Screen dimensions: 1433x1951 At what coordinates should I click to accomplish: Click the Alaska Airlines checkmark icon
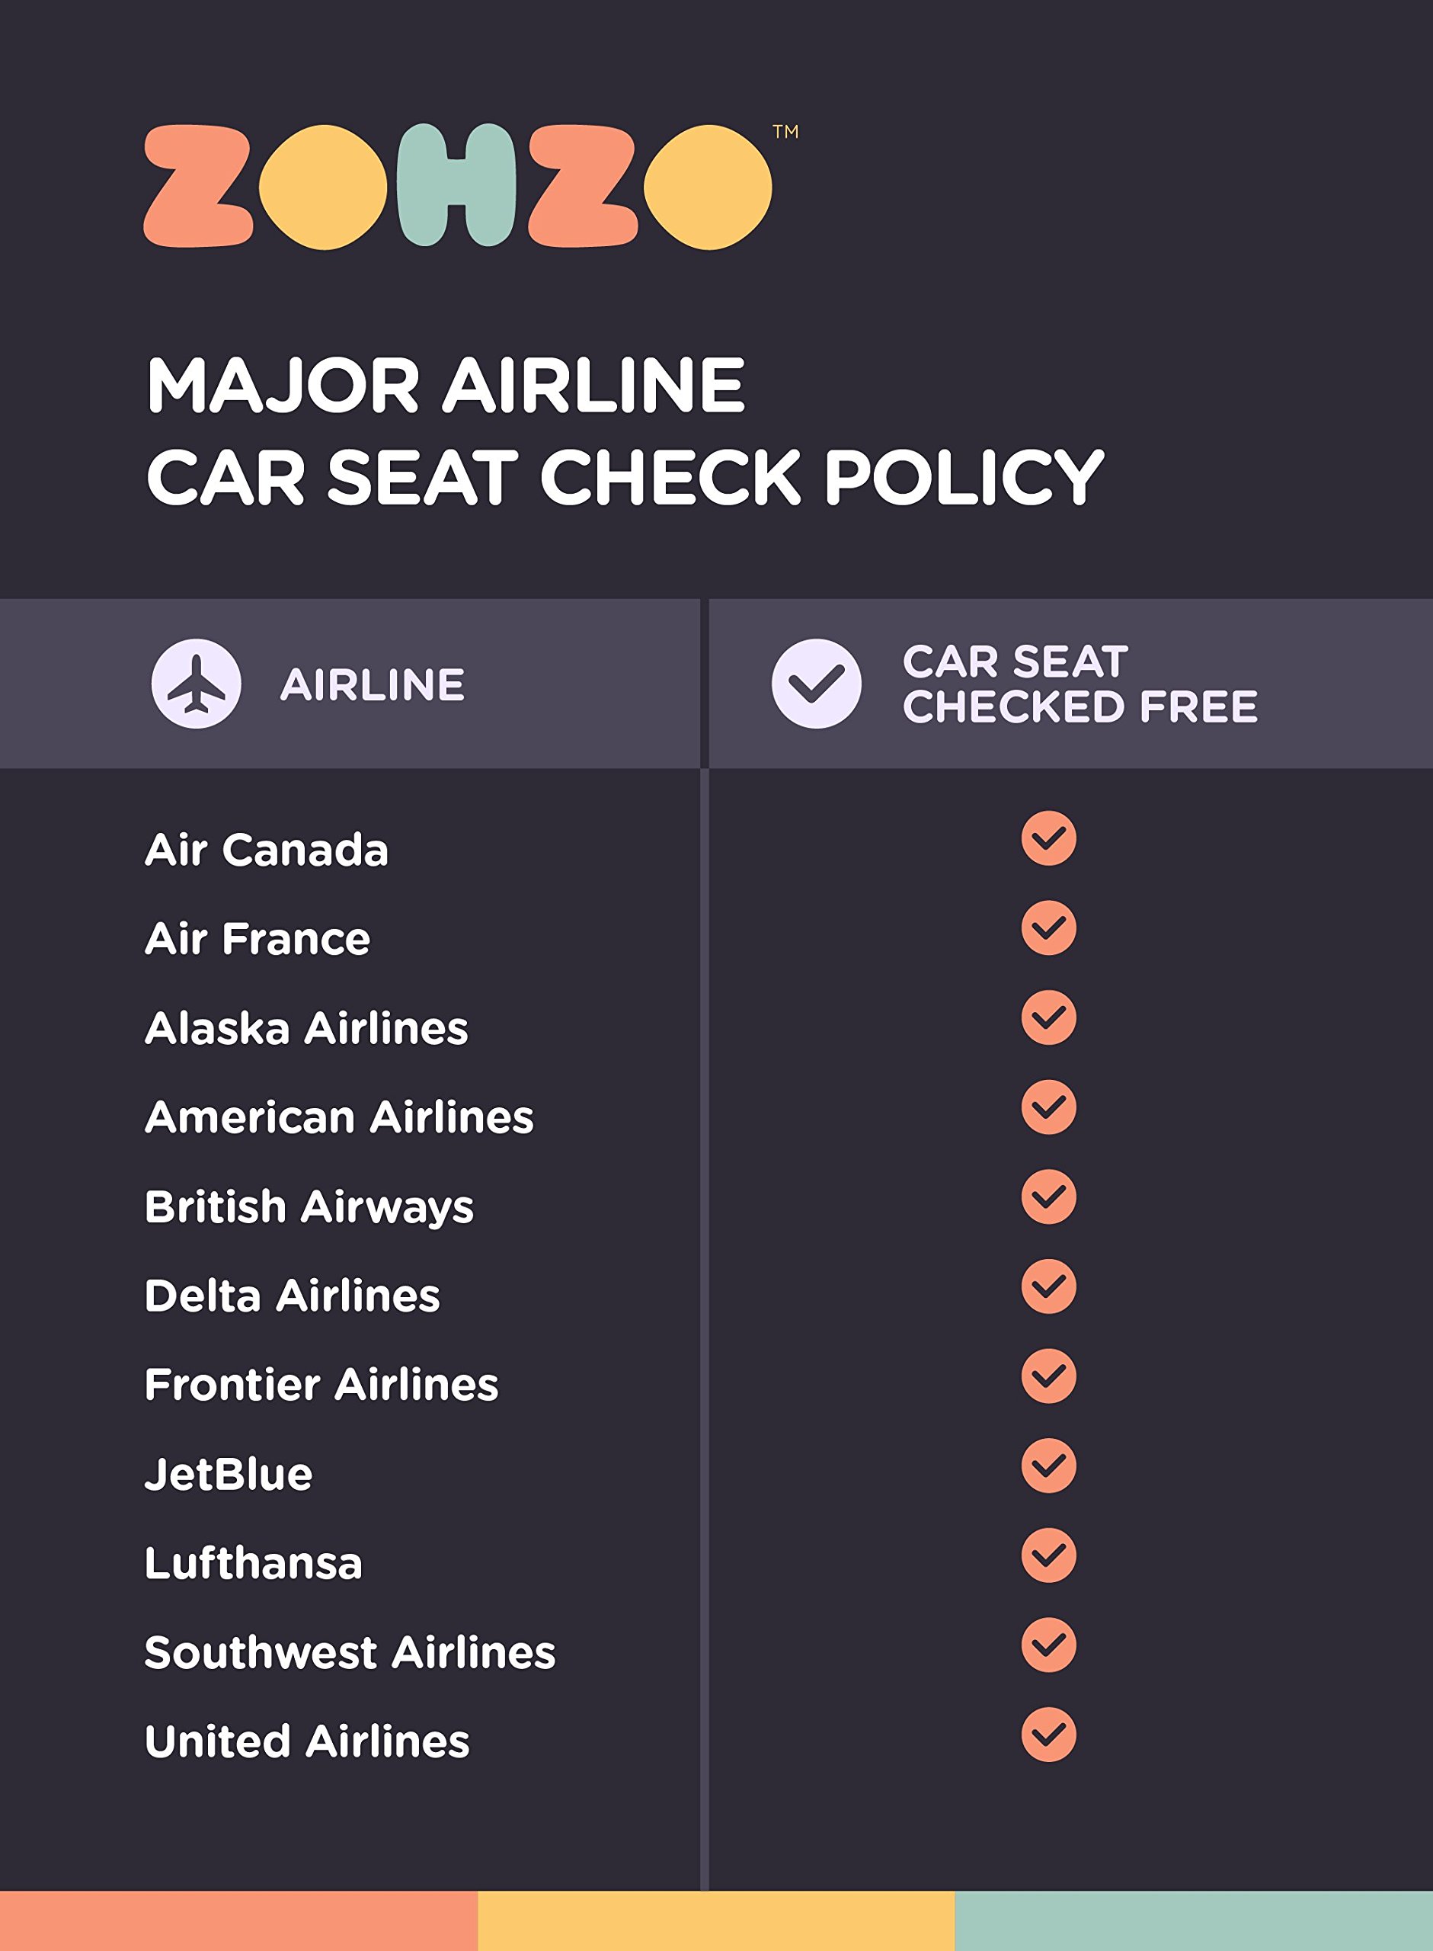(1049, 1017)
